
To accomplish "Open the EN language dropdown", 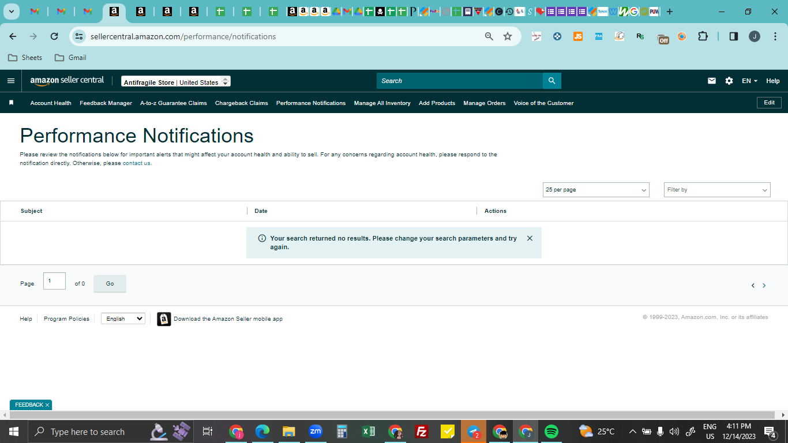I will (749, 81).
